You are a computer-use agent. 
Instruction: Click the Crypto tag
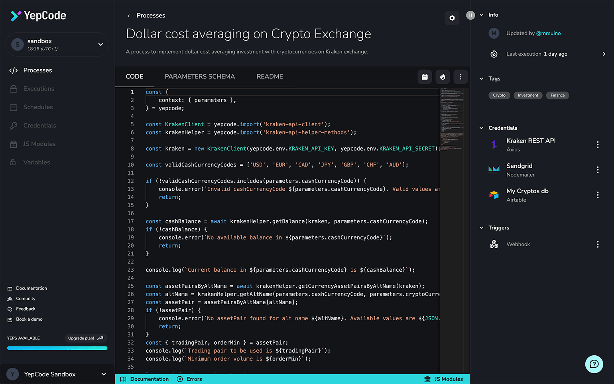(x=499, y=95)
